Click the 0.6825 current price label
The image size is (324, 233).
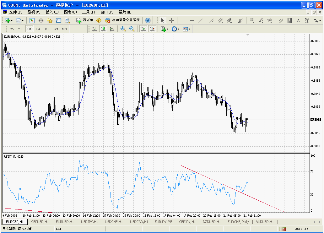click(316, 120)
